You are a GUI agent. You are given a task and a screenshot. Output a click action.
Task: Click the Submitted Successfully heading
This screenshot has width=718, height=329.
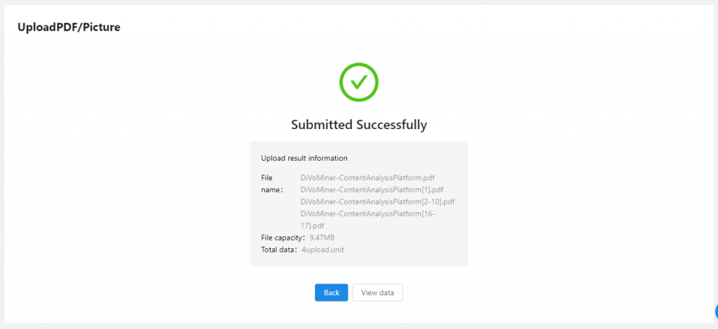(358, 125)
